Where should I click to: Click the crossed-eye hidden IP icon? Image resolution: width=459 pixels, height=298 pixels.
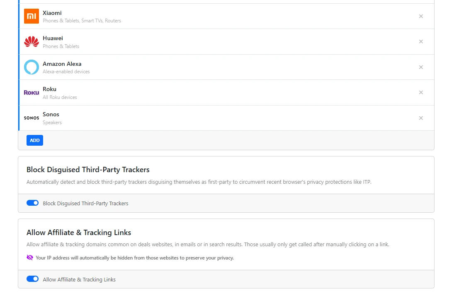(29, 257)
